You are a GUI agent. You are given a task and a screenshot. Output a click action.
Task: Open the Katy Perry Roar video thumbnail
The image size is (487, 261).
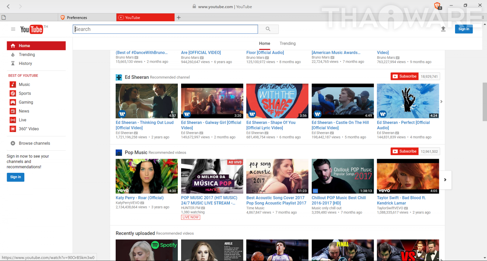(x=147, y=176)
